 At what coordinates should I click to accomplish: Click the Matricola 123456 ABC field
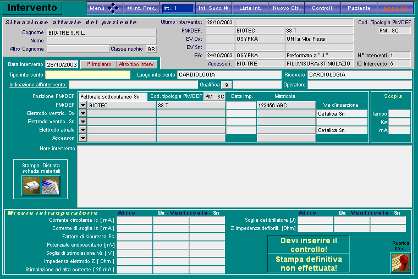[286, 105]
